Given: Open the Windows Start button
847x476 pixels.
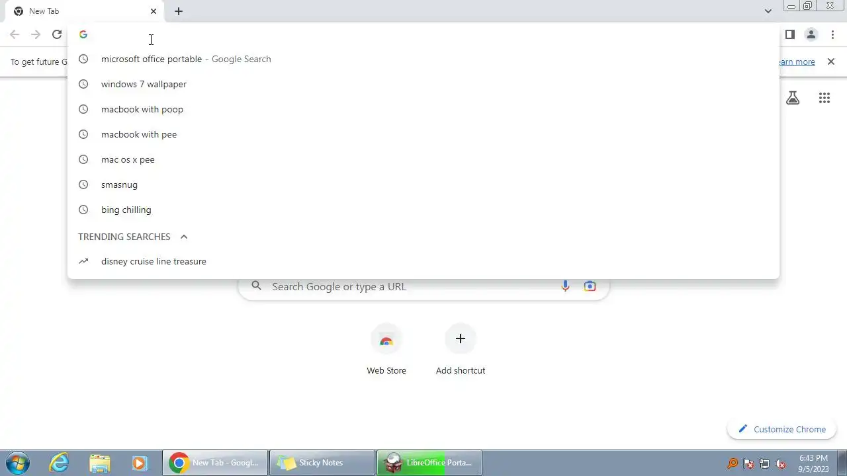Looking at the screenshot, I should click(x=17, y=463).
